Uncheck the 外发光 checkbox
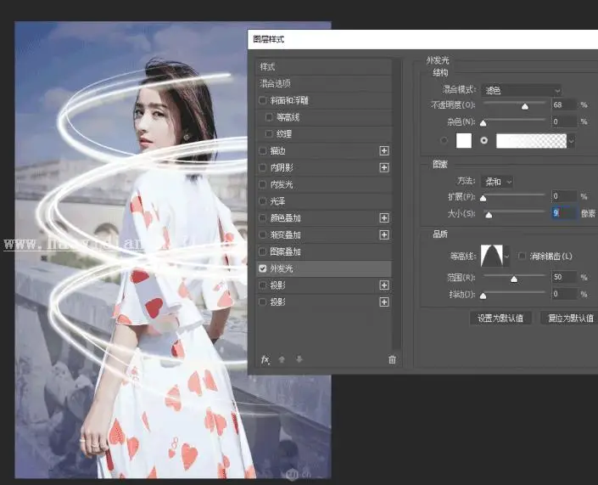Screen dimensions: 598x485 [262, 268]
